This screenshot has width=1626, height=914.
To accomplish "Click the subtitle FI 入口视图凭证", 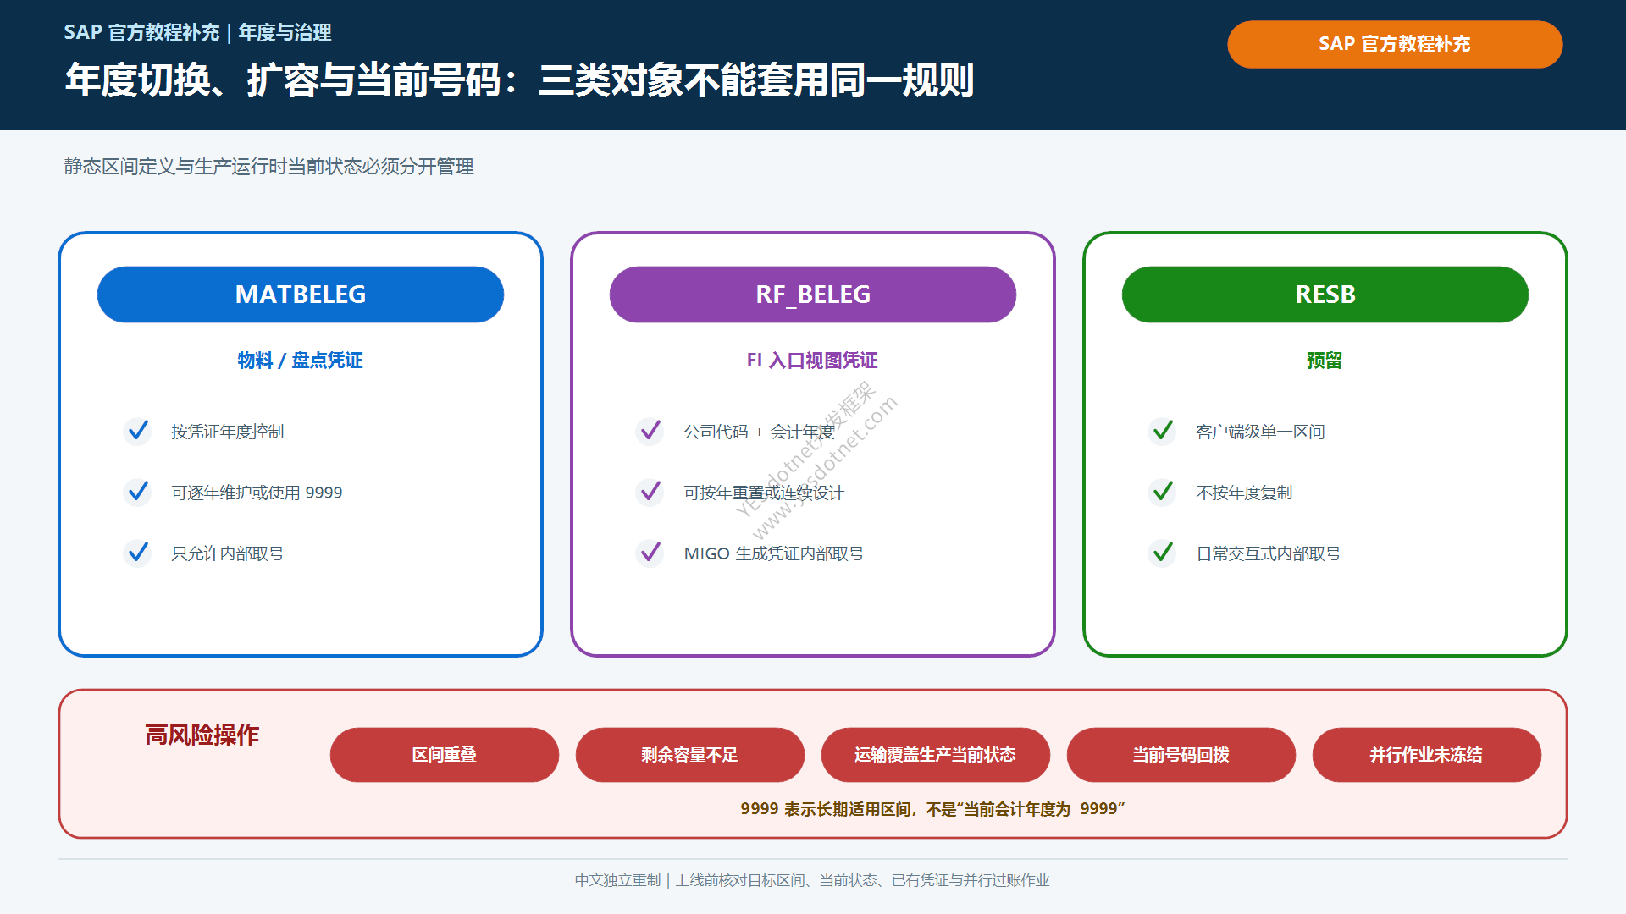I will pos(812,361).
